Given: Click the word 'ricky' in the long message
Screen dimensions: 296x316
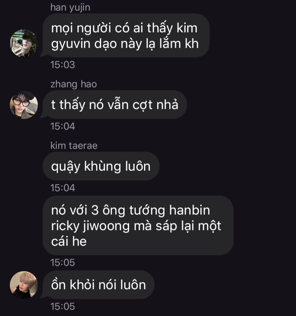Looking at the screenshot, I should point(65,226).
